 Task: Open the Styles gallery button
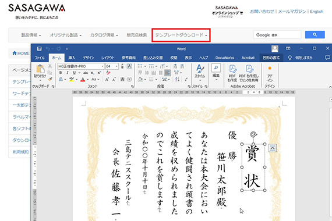pos(200,73)
